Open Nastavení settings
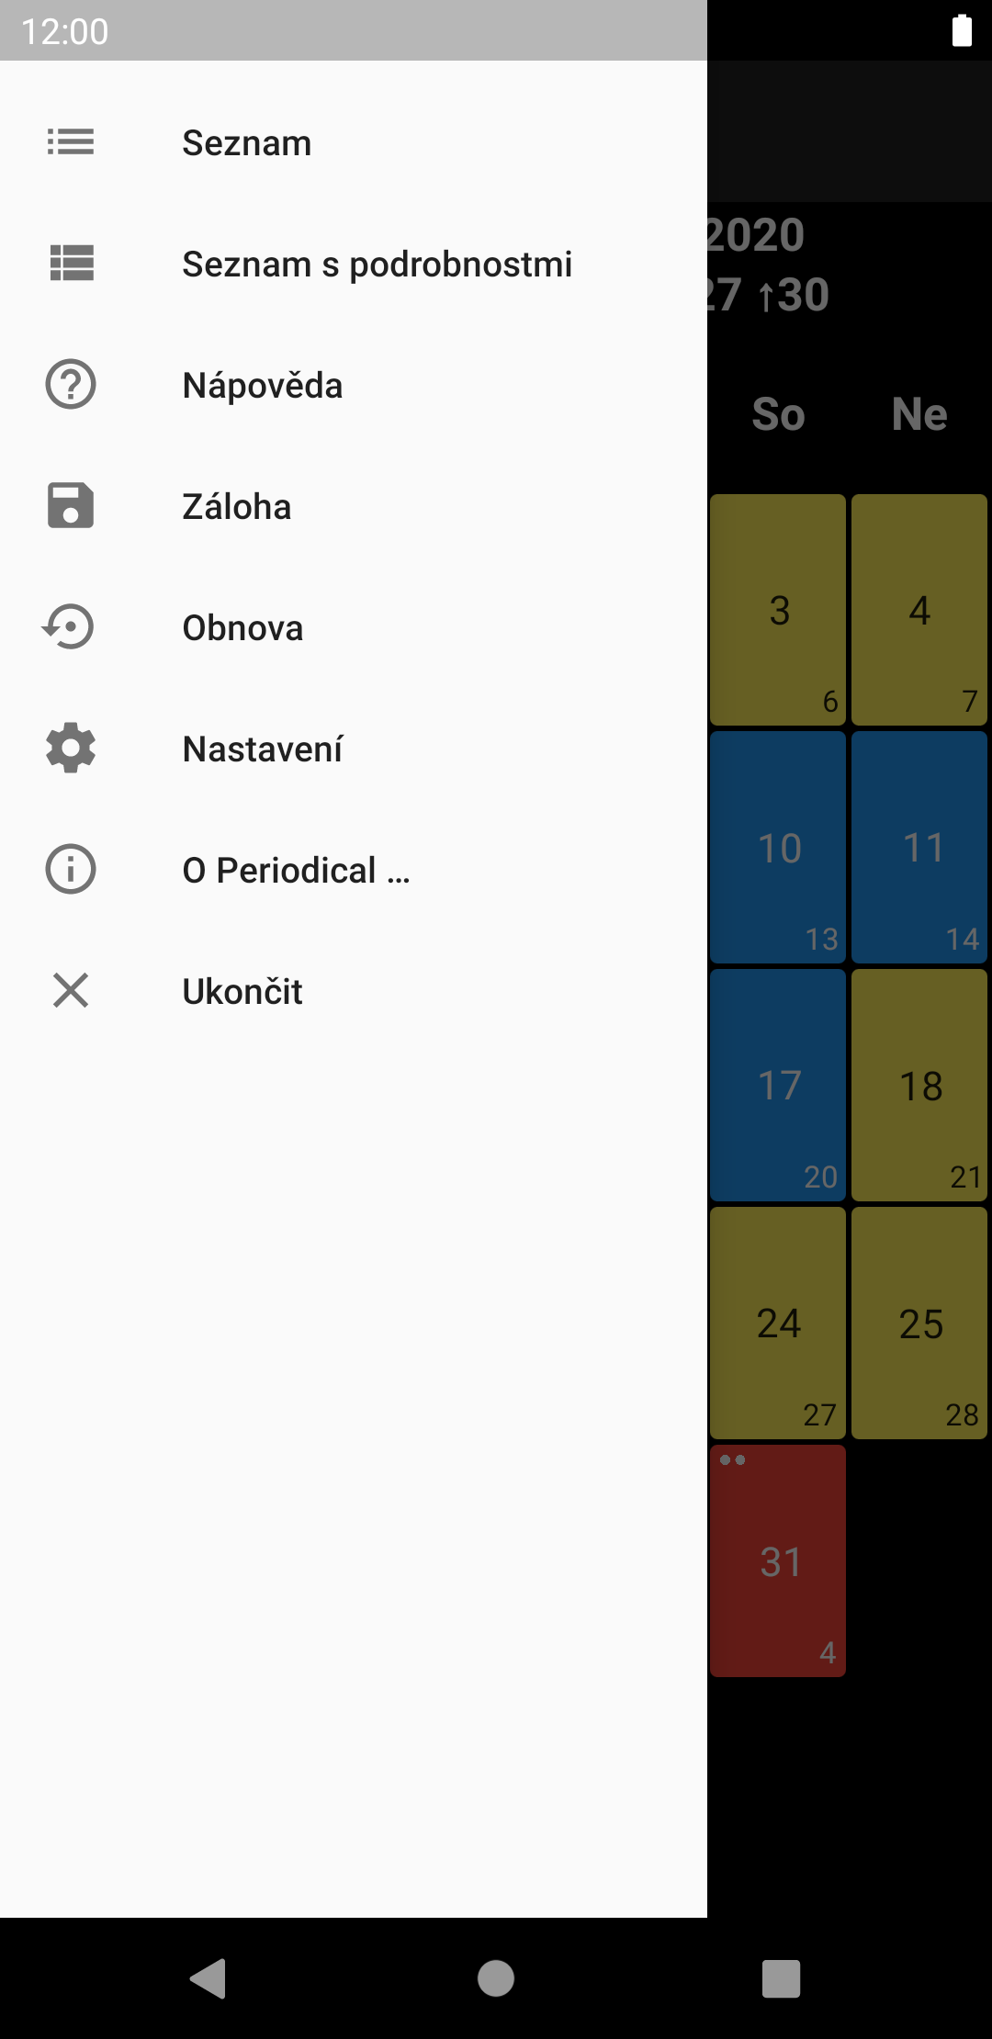This screenshot has height=2039, width=992. pyautogui.click(x=263, y=749)
